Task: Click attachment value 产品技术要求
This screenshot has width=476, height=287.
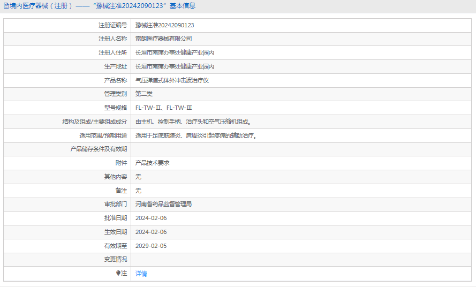Action: coord(153,163)
